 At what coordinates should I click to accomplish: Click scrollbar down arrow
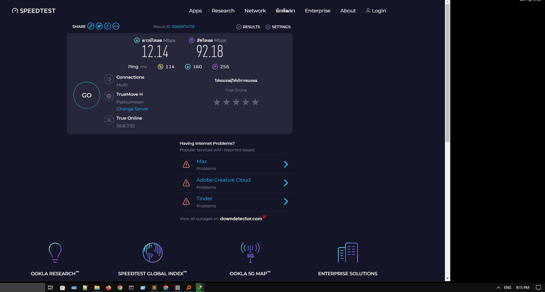[447, 279]
